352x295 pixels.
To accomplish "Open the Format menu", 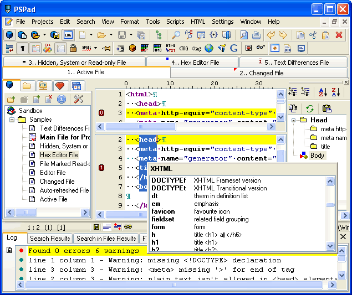I will click(x=130, y=22).
